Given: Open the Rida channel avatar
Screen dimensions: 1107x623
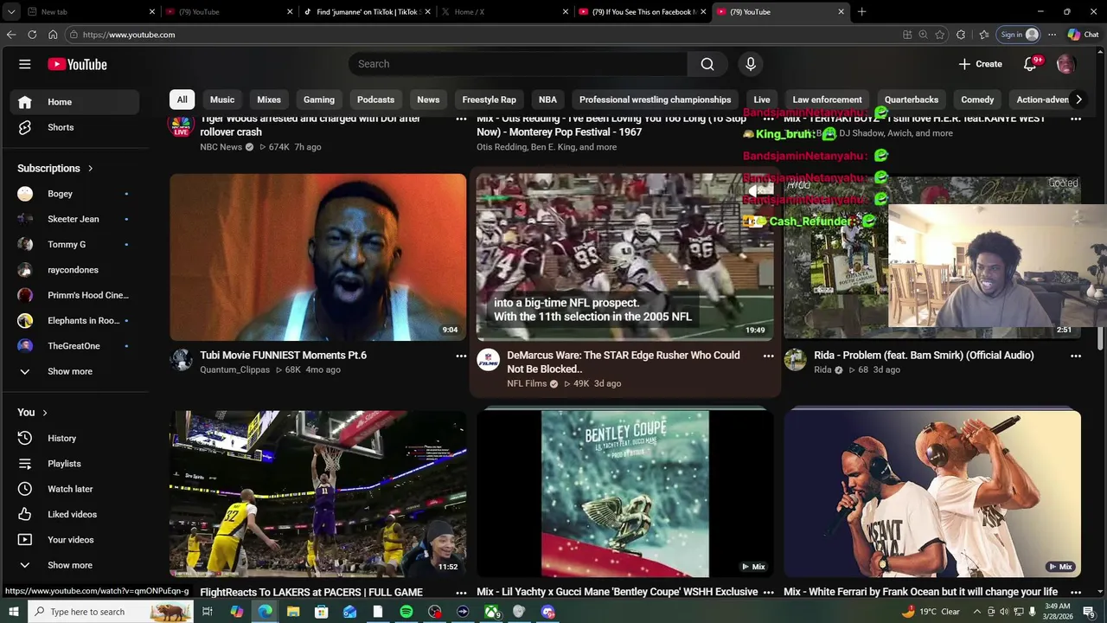Looking at the screenshot, I should coord(795,360).
